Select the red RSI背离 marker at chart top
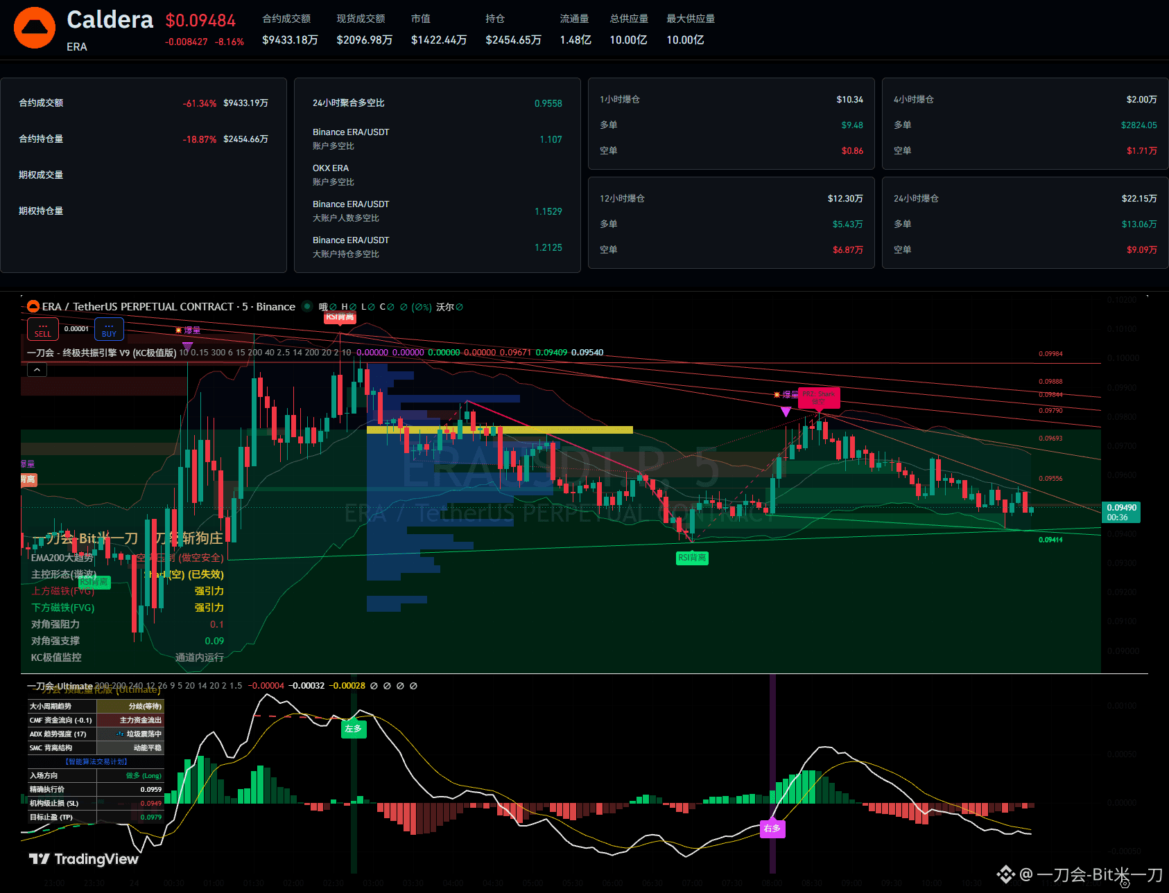1169x893 pixels. (x=340, y=317)
